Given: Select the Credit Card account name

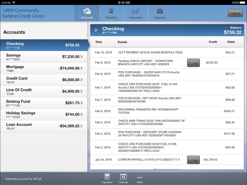Looking at the screenshot, I should 17,78.
